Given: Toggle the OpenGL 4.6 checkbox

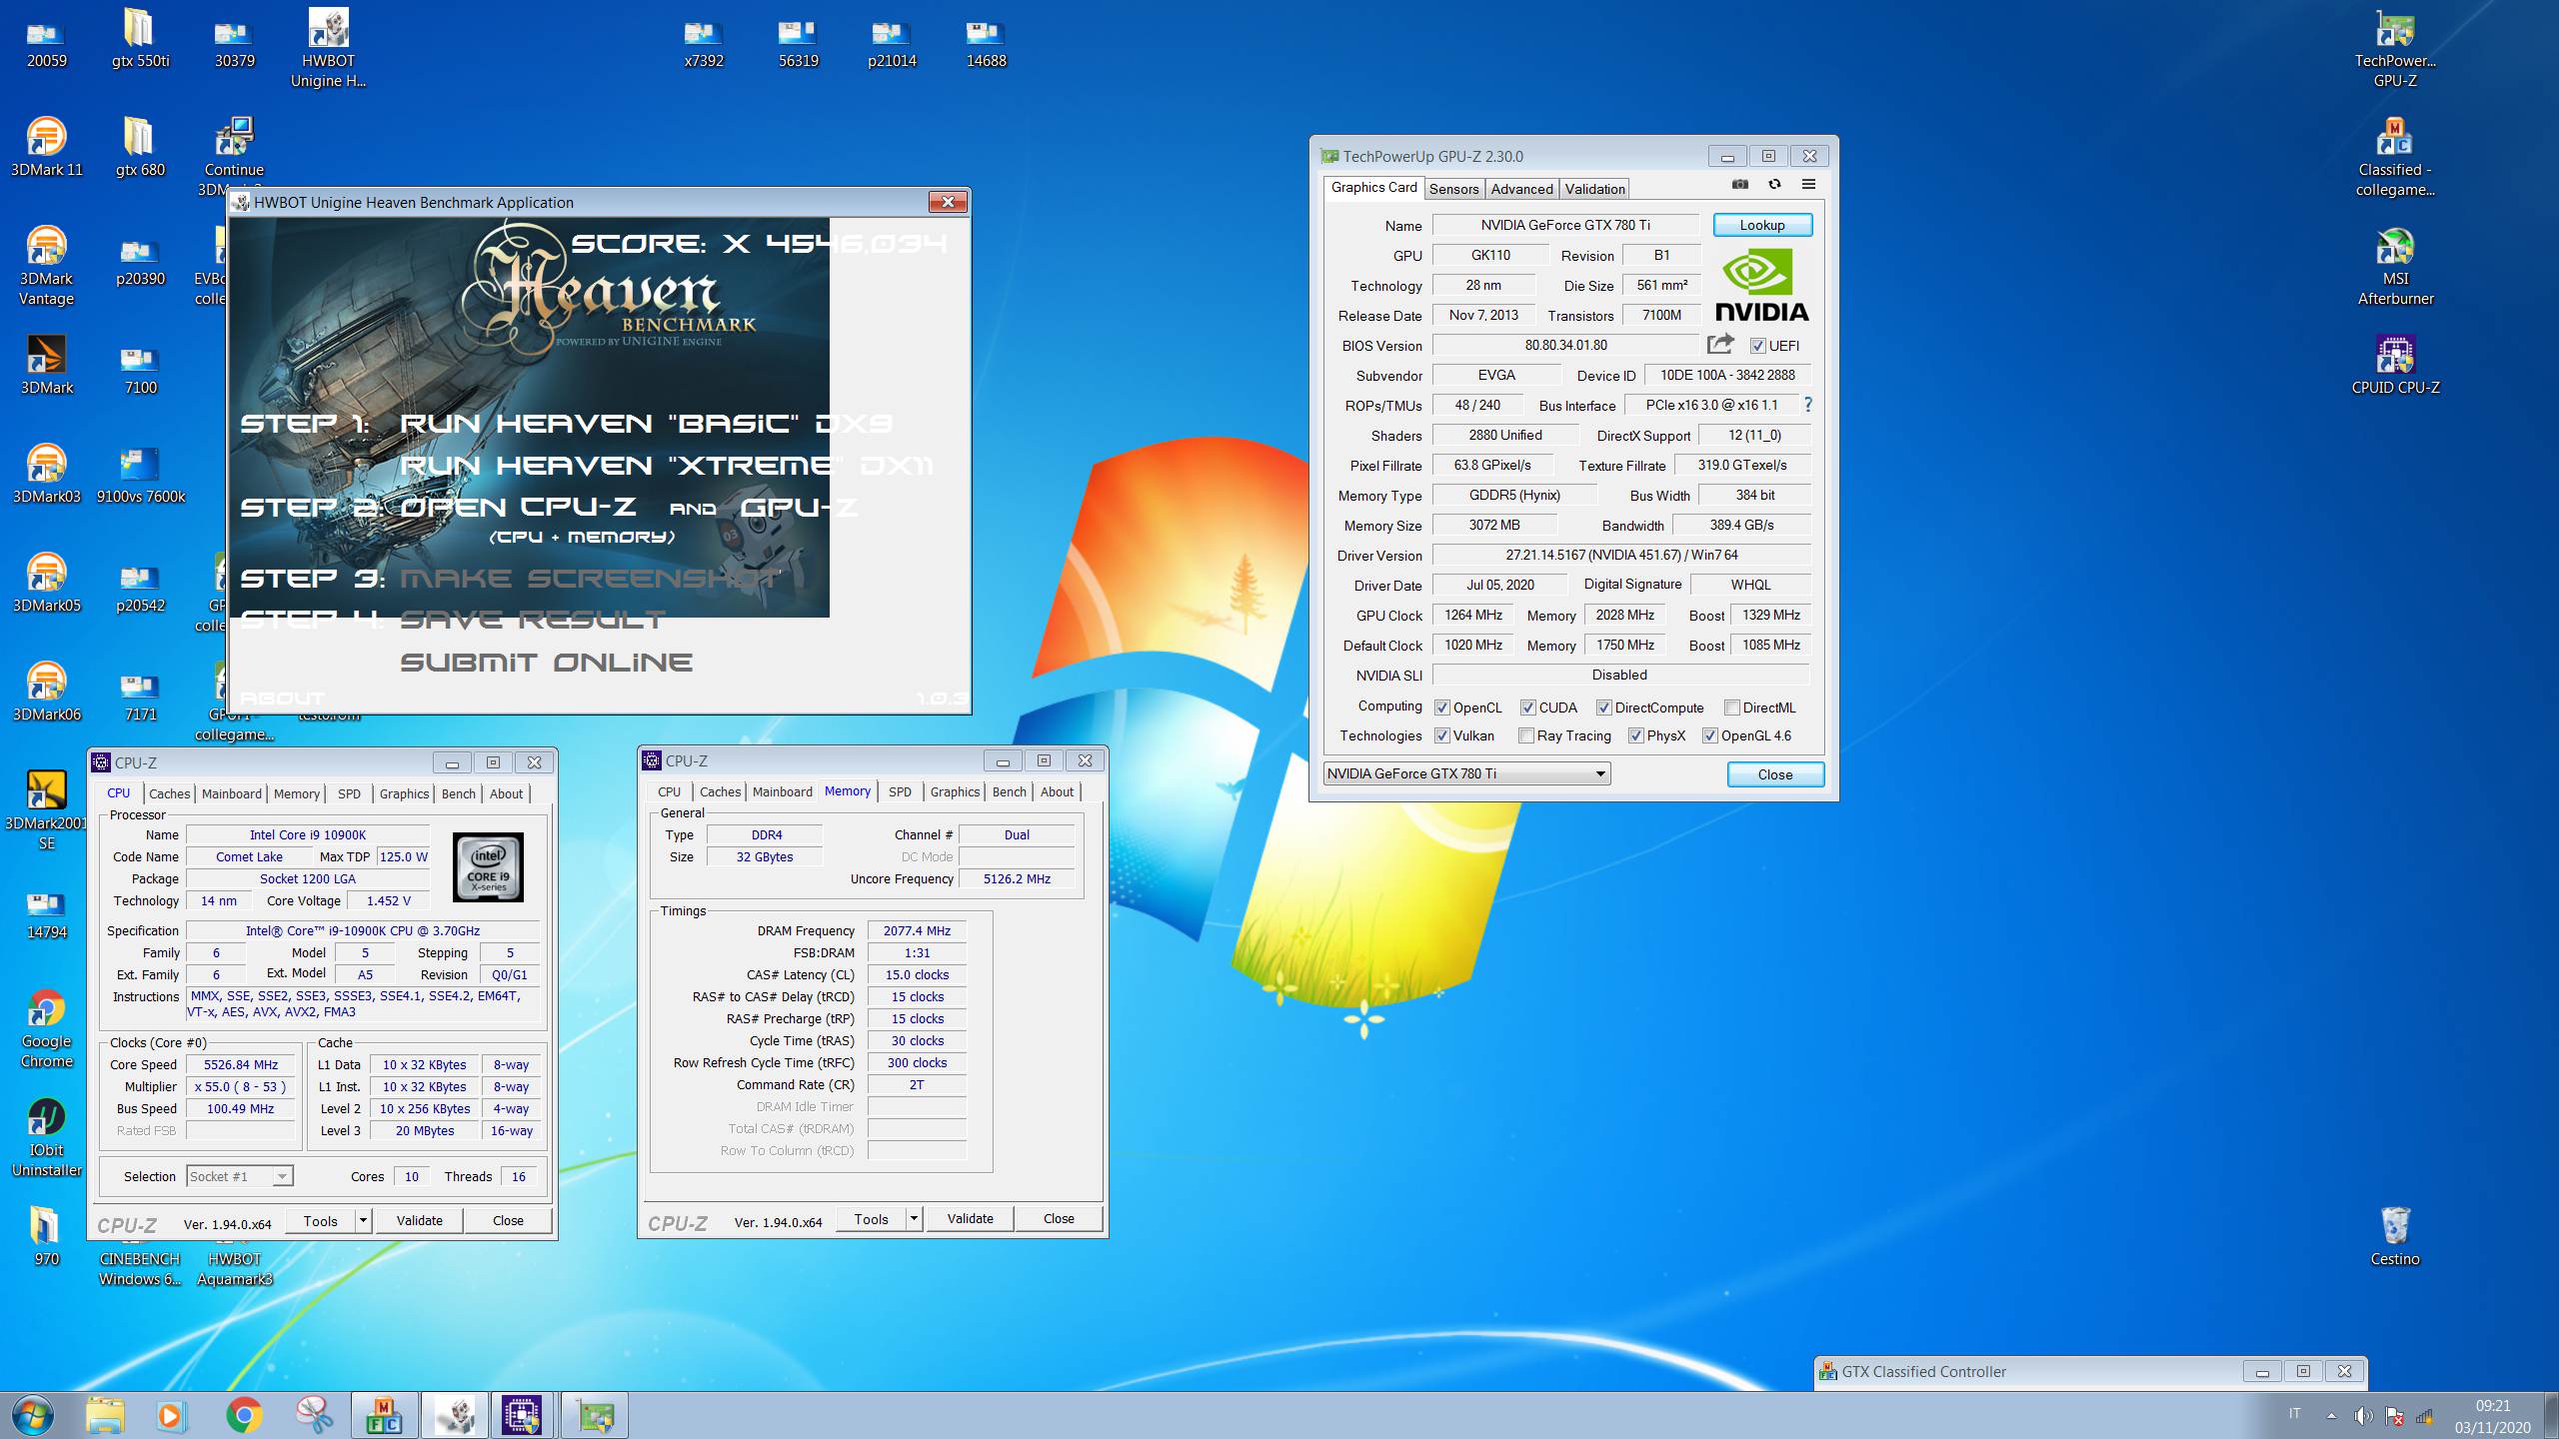Looking at the screenshot, I should (x=1710, y=735).
